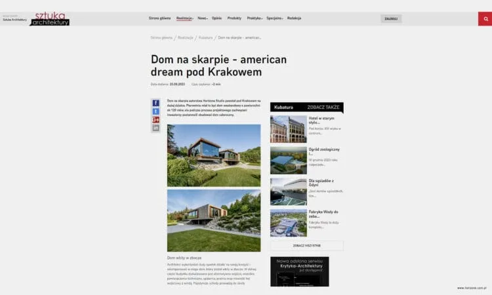
Task: Select Produkty in the navigation bar
Action: click(234, 18)
